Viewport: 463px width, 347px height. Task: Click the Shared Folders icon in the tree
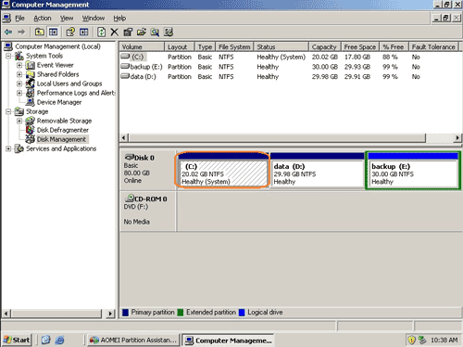coord(31,74)
